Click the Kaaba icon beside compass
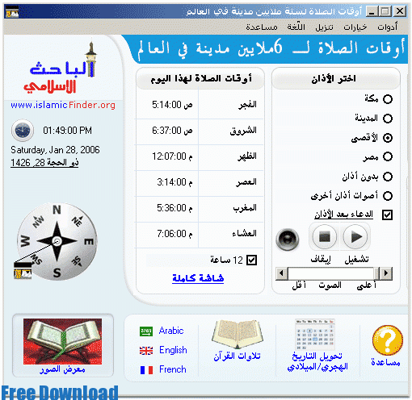Image resolution: width=412 pixels, height=400 pixels. [23, 271]
